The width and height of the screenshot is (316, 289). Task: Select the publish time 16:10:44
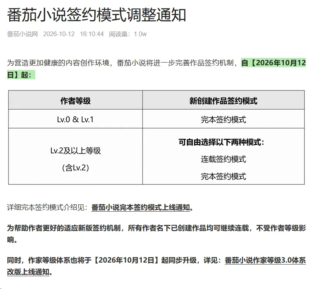(x=92, y=34)
